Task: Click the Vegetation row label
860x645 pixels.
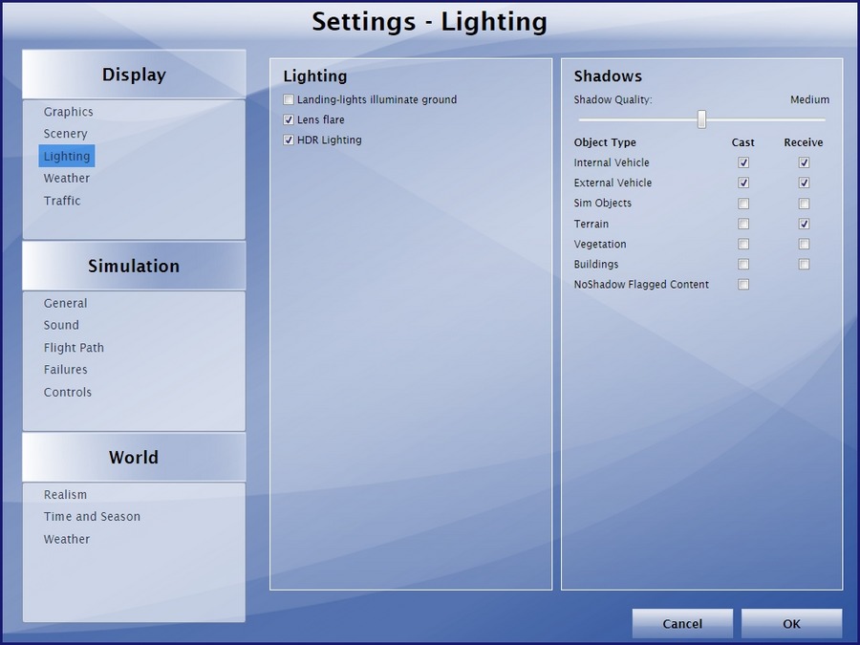Action: (600, 244)
